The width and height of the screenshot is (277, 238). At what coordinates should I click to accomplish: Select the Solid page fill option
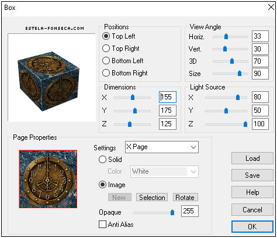click(x=102, y=160)
